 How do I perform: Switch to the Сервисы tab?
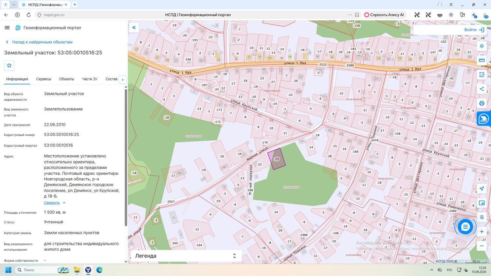pos(44,79)
